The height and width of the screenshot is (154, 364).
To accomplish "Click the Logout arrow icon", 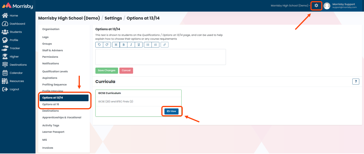I will (x=5, y=89).
